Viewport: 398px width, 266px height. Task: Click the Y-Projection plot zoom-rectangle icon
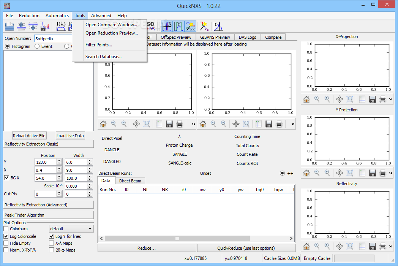(x=350, y=173)
